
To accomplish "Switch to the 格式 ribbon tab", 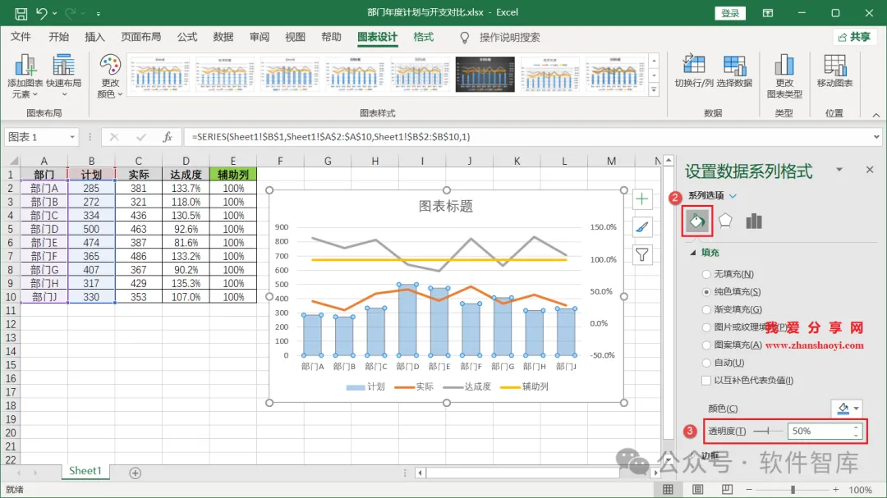I will coord(423,37).
